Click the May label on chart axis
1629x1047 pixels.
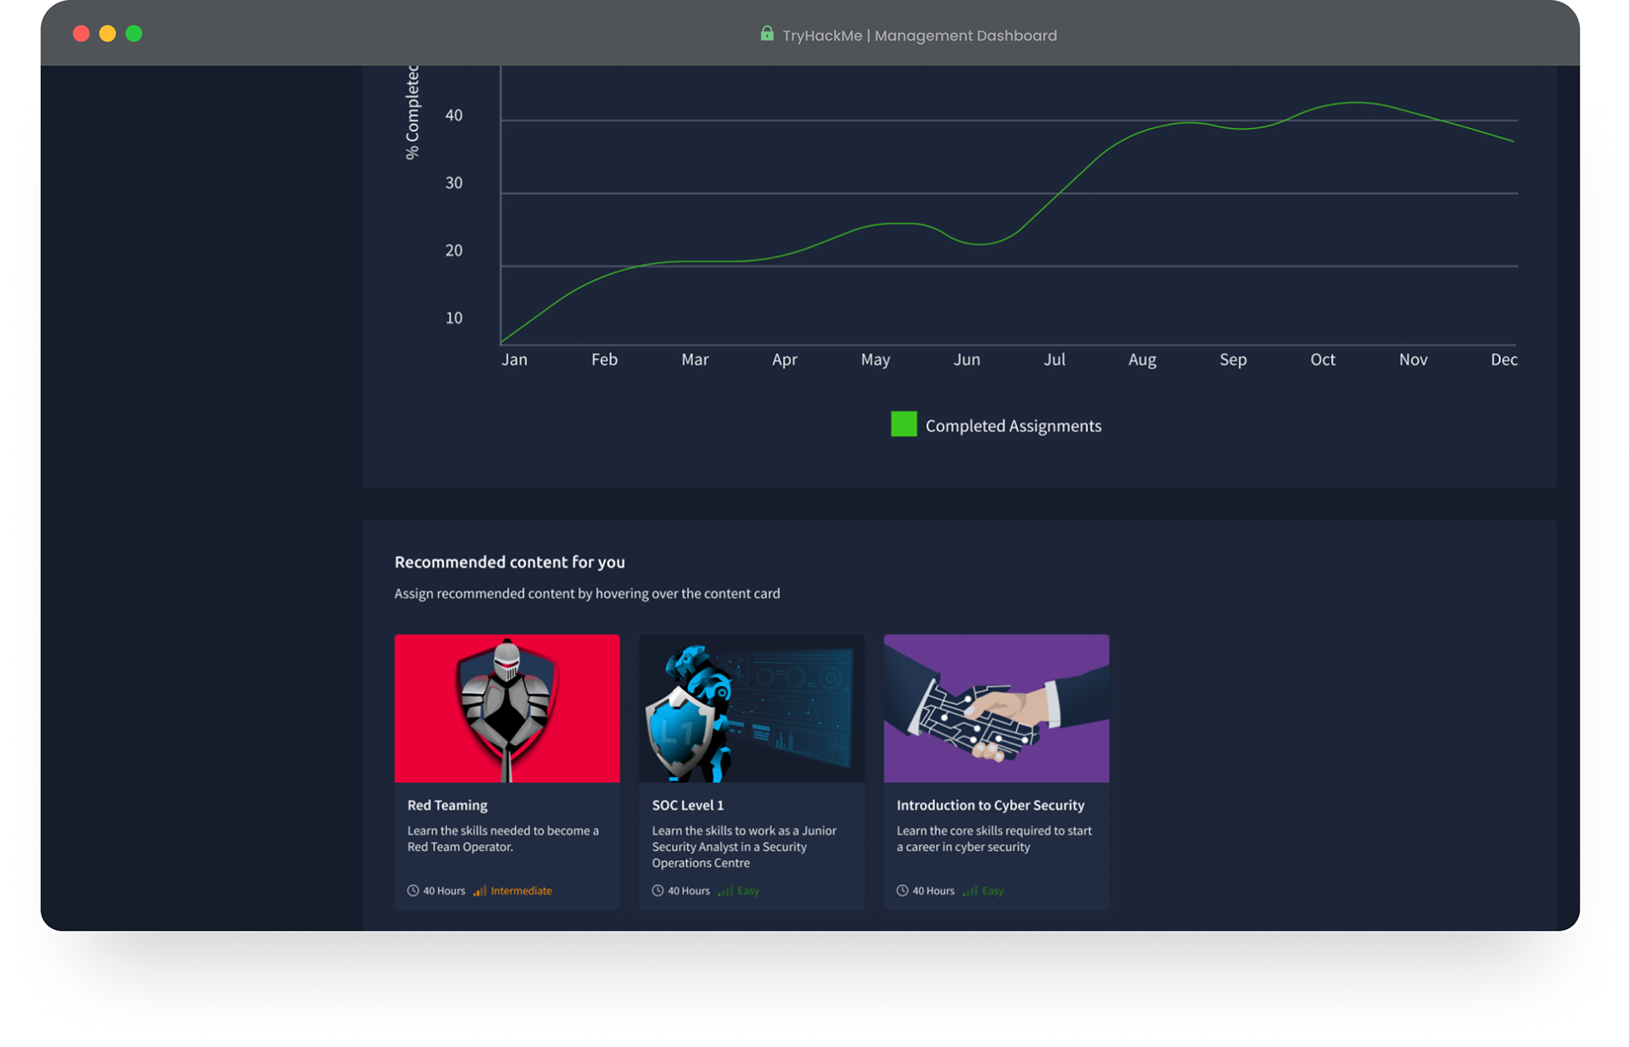876,360
